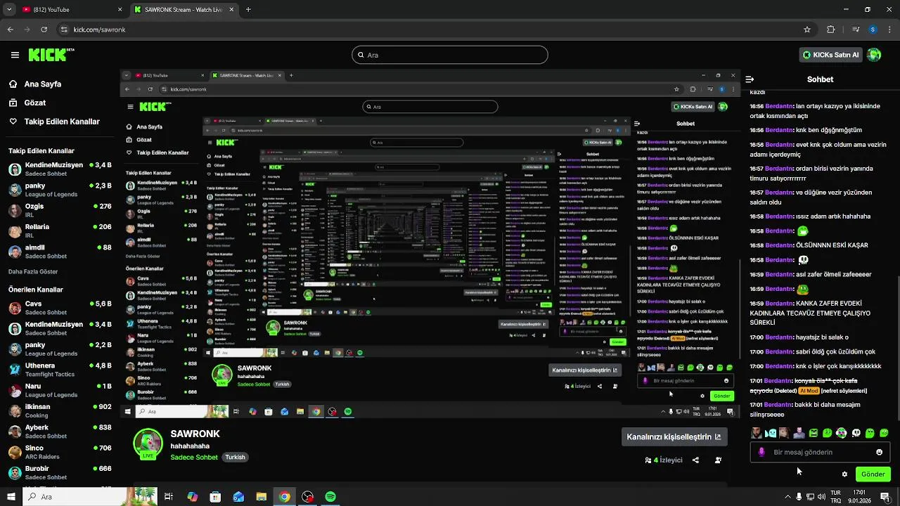
Task: Open the aimdll channel in sidebar
Action: (x=60, y=251)
